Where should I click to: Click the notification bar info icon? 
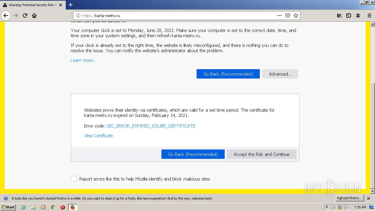click(6, 198)
